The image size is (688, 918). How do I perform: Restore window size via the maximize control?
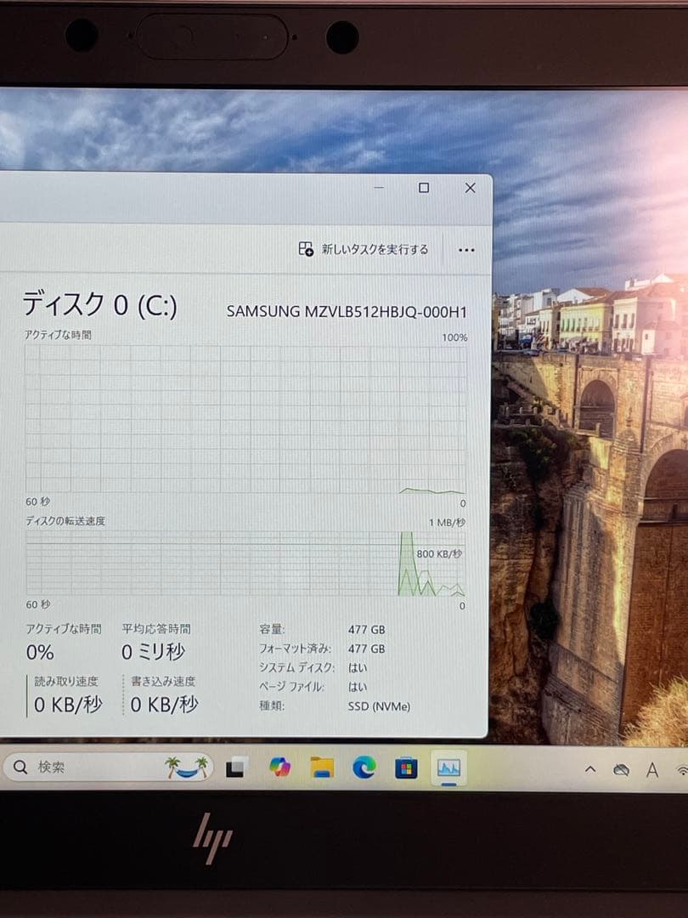[x=422, y=187]
